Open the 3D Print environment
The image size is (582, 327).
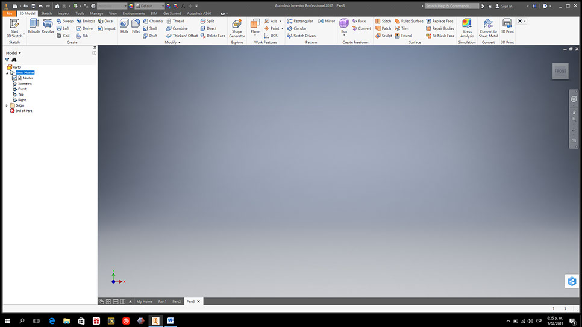tap(507, 26)
